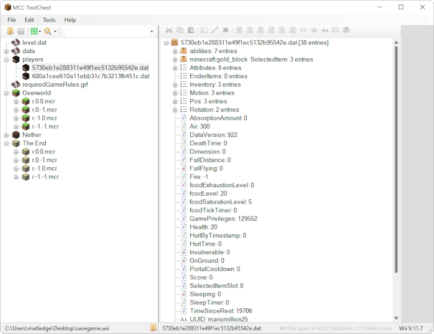Viewport: 434px width, 334px height.
Task: Click the add list tag icon
Action: point(336,30)
